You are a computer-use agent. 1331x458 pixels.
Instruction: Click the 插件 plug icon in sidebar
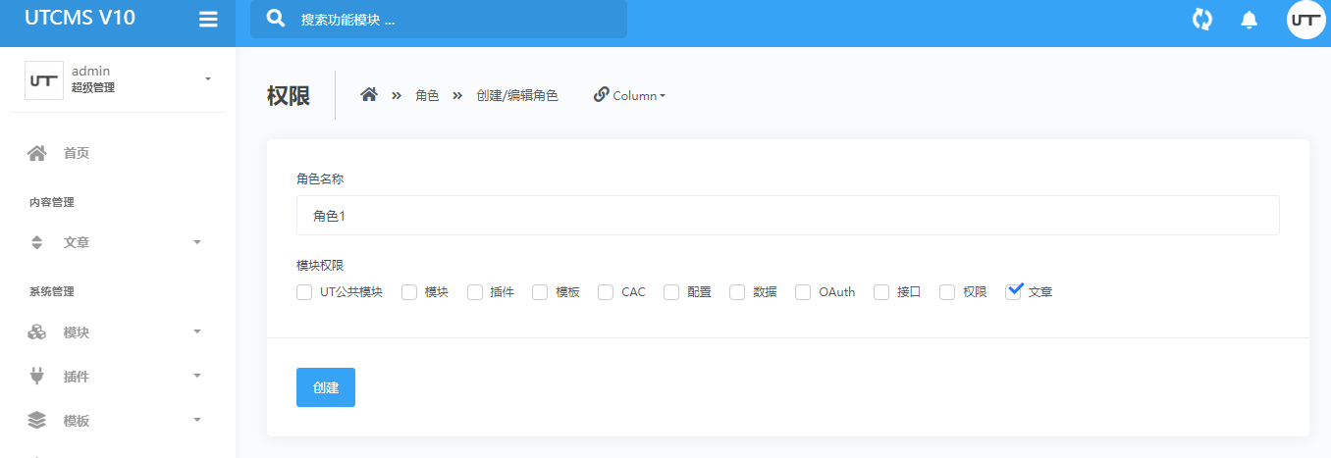point(37,377)
